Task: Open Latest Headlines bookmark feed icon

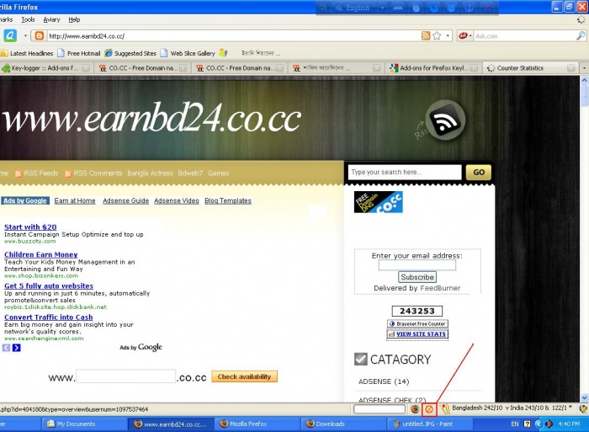Action: [x=3, y=53]
